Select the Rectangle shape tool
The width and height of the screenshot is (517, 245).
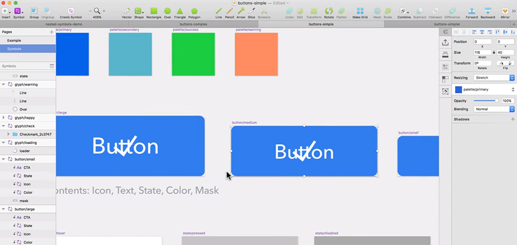154,11
